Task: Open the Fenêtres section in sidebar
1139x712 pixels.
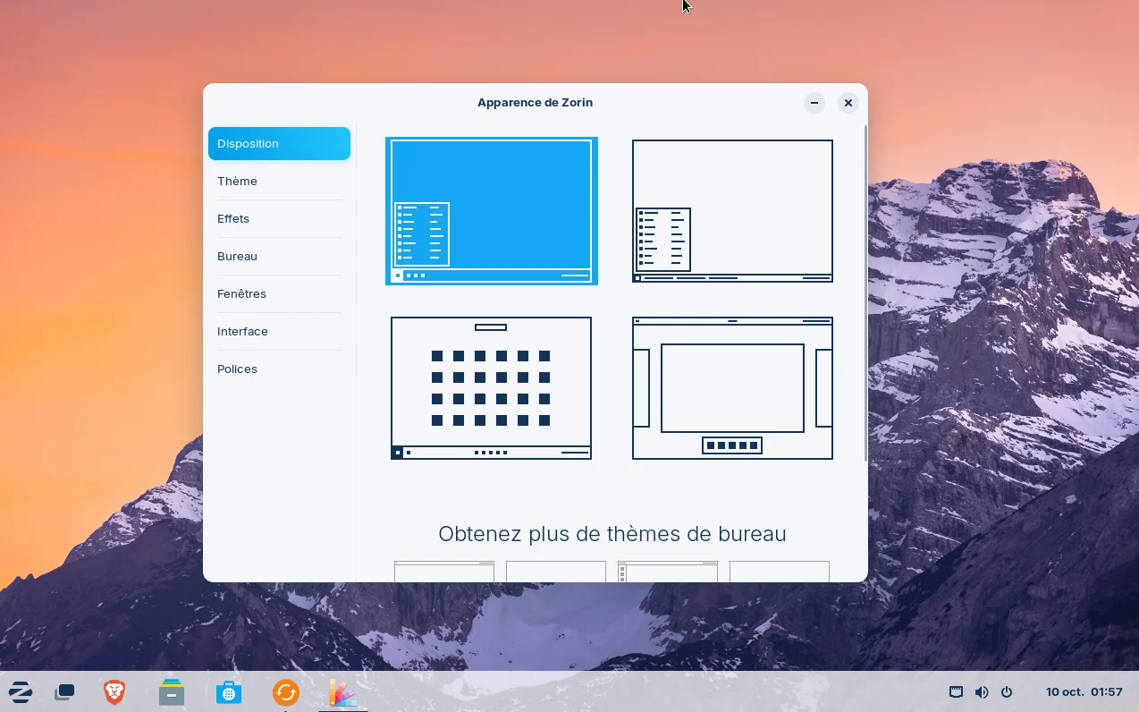Action: (241, 293)
